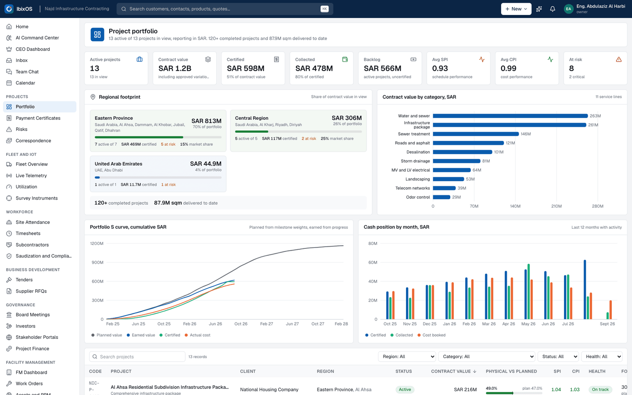Image resolution: width=632 pixels, height=395 pixels.
Task: Click the AI Command Center icon
Action: tap(9, 38)
